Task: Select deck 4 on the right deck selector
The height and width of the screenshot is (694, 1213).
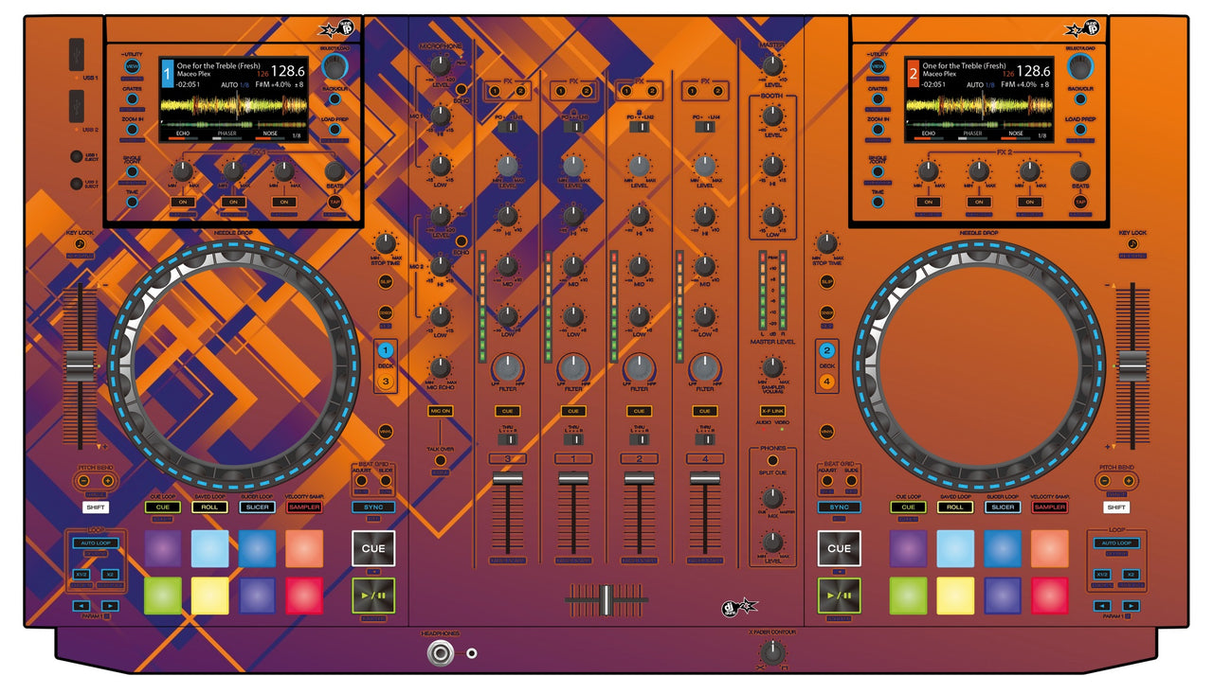Action: [x=827, y=382]
